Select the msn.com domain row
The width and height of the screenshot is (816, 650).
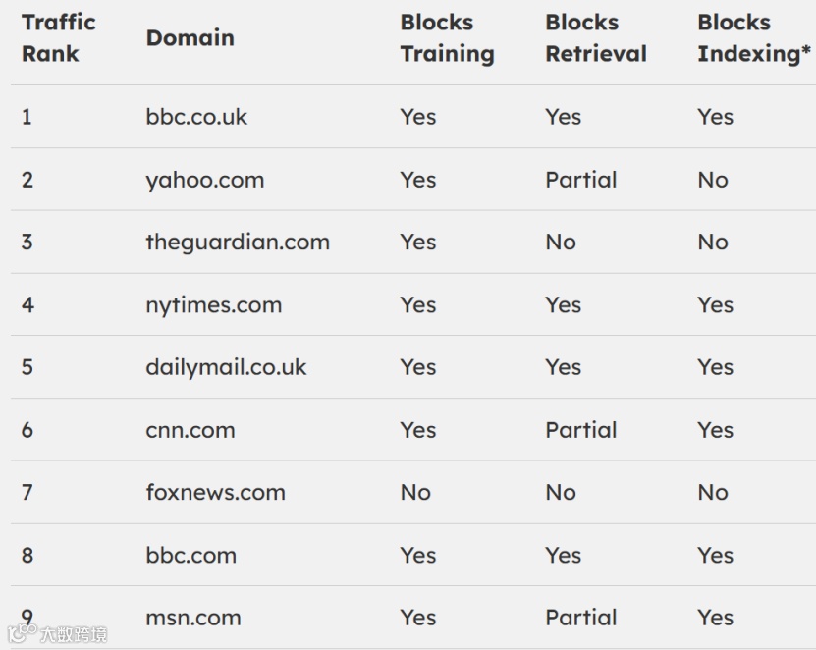[x=408, y=618]
